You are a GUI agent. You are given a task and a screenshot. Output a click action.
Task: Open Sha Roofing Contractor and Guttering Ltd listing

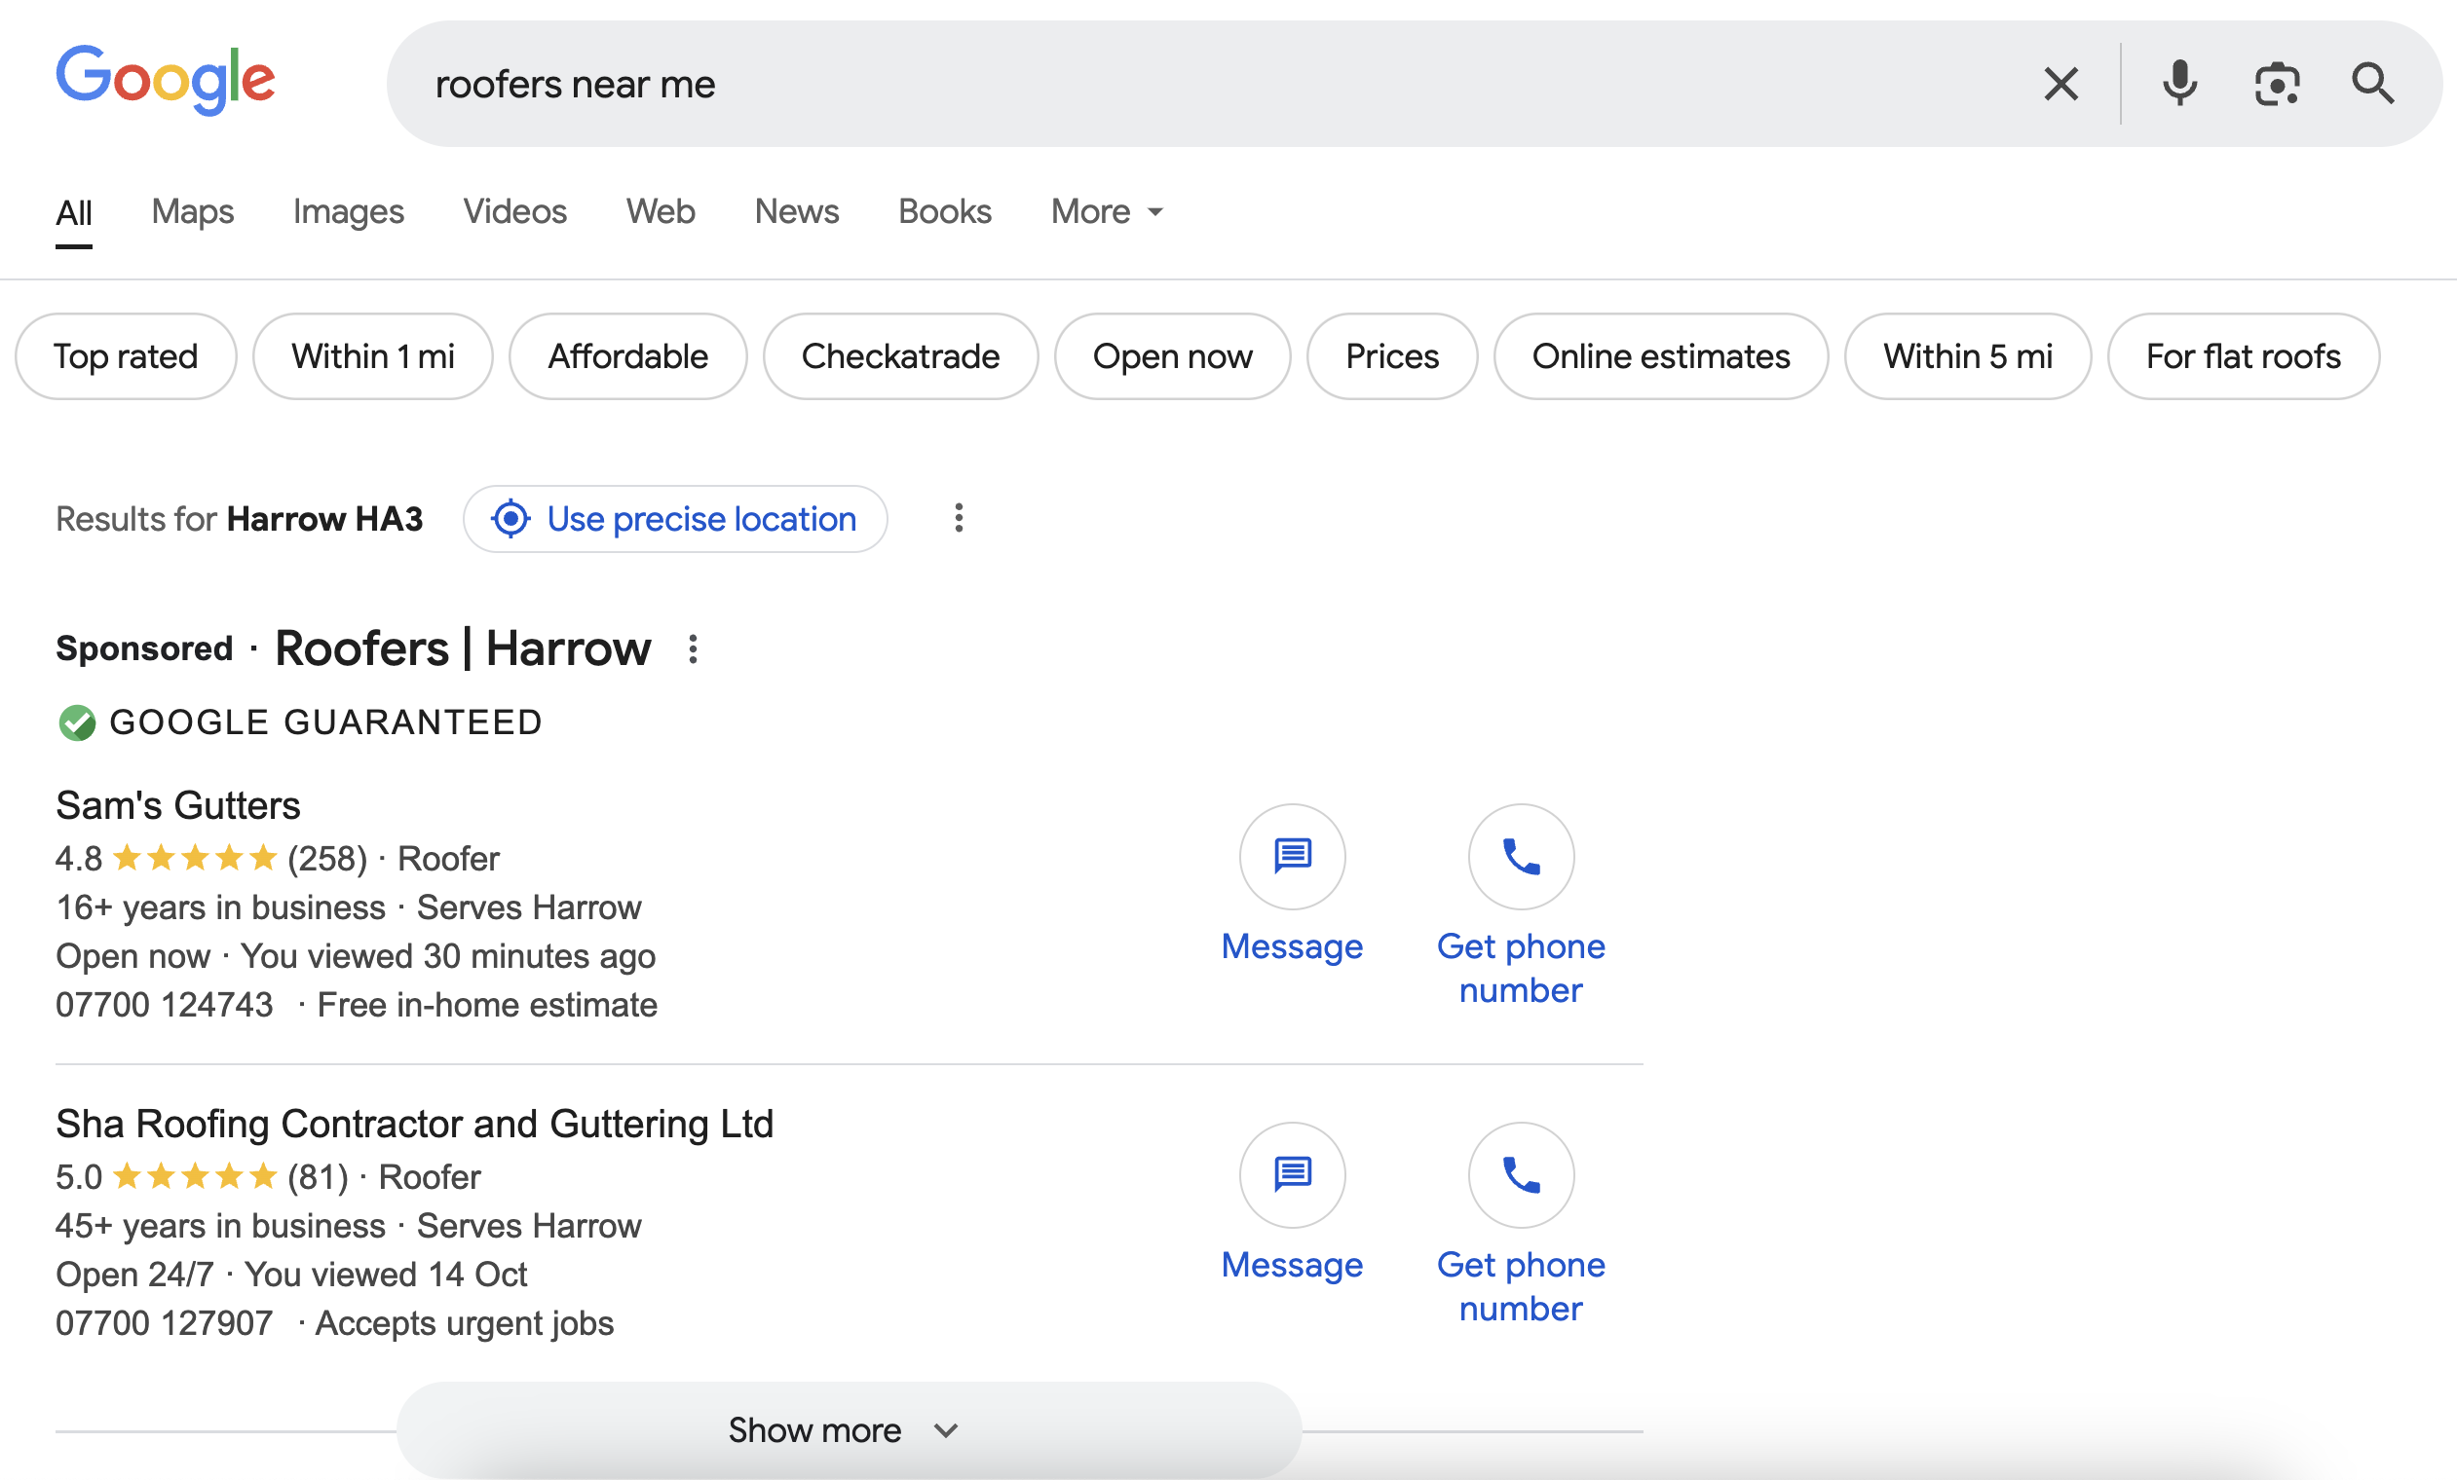coord(415,1124)
